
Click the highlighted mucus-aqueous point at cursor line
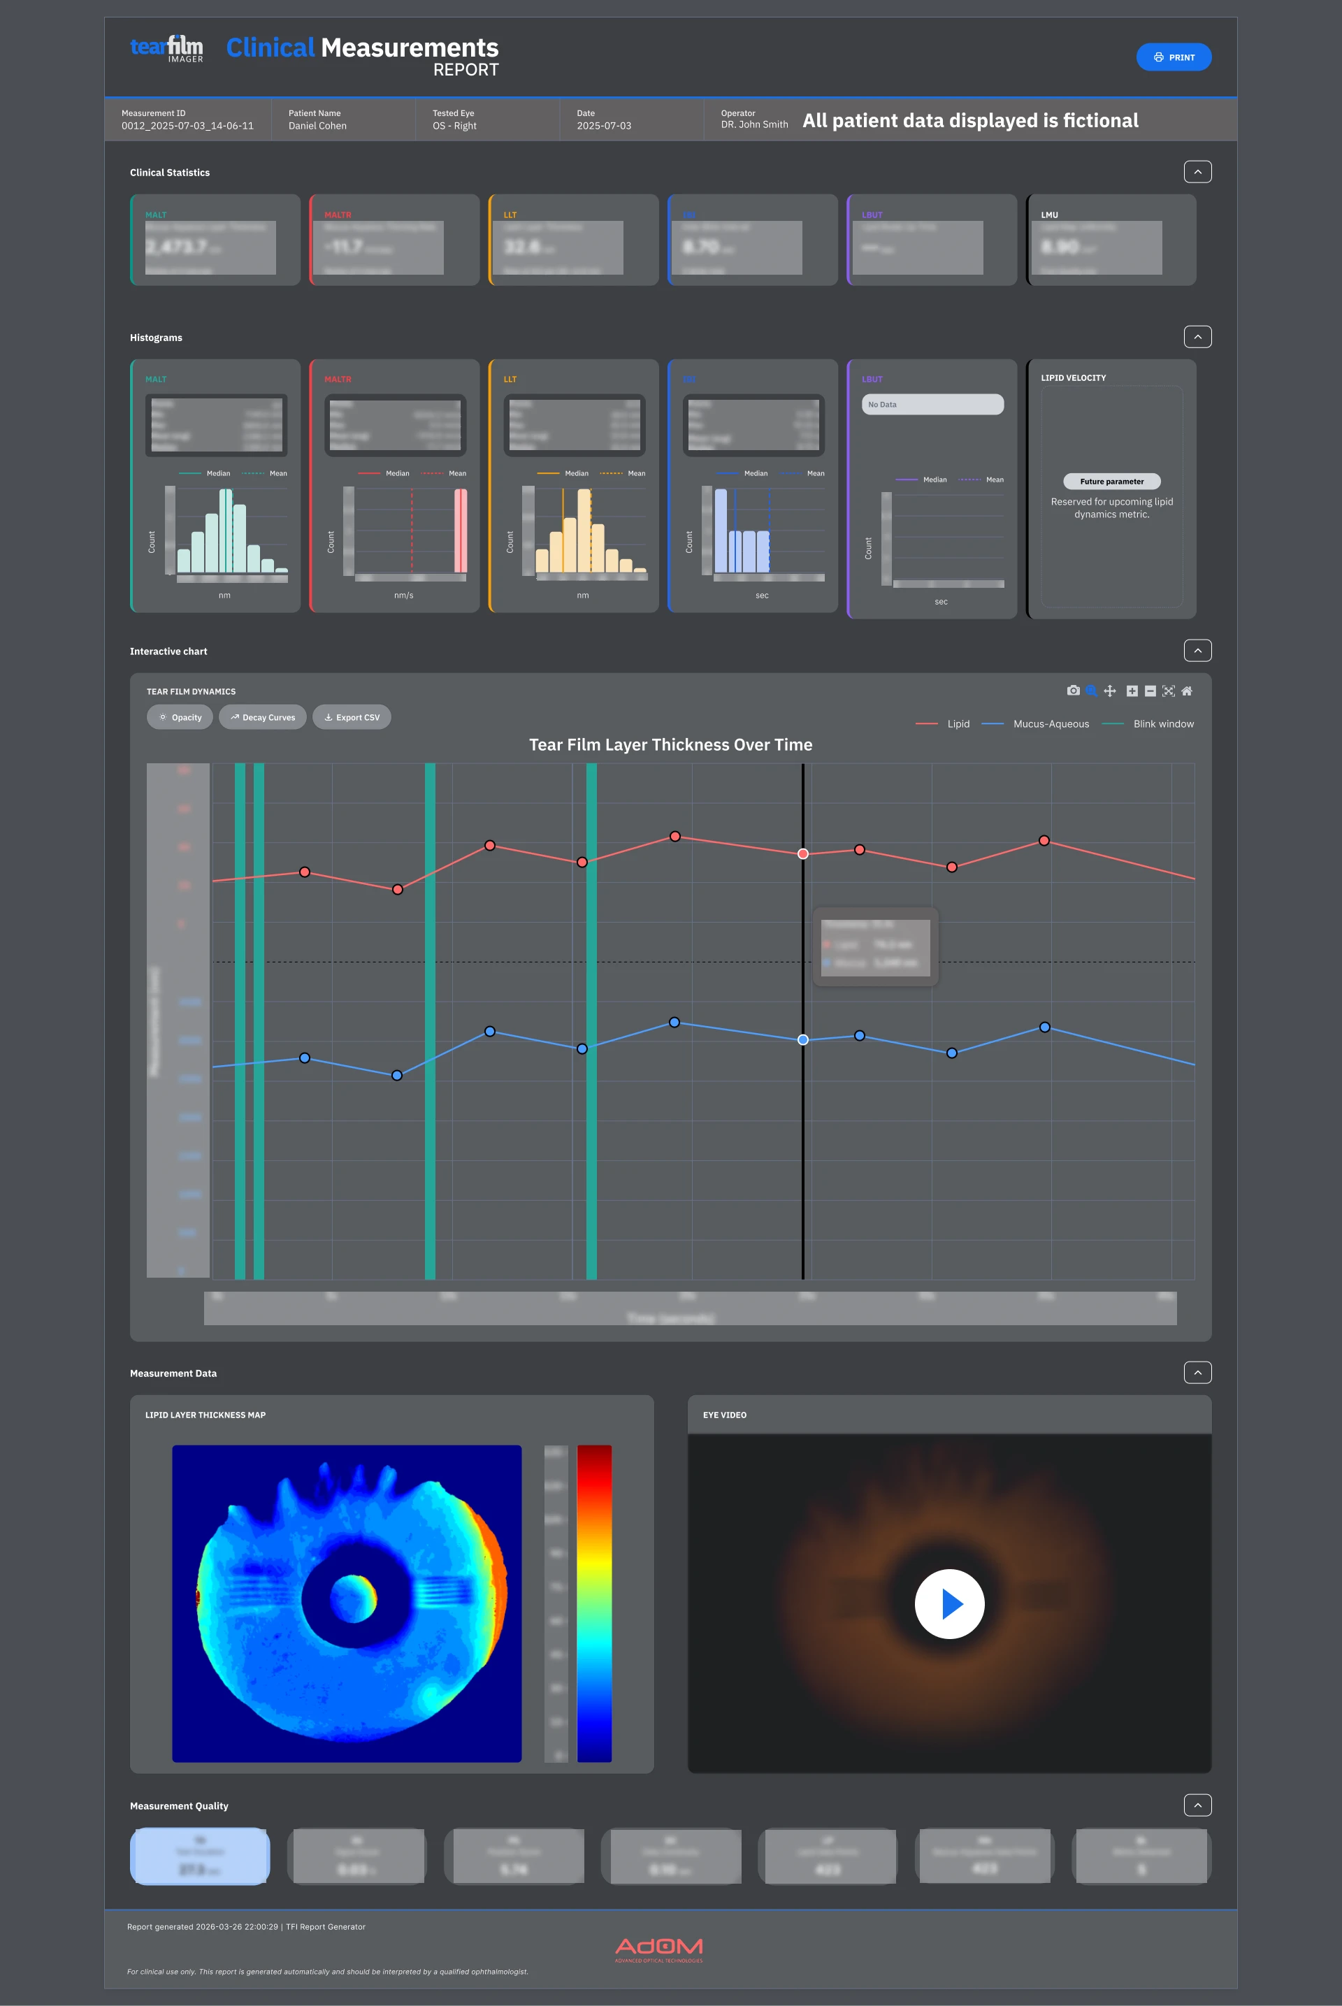803,1040
